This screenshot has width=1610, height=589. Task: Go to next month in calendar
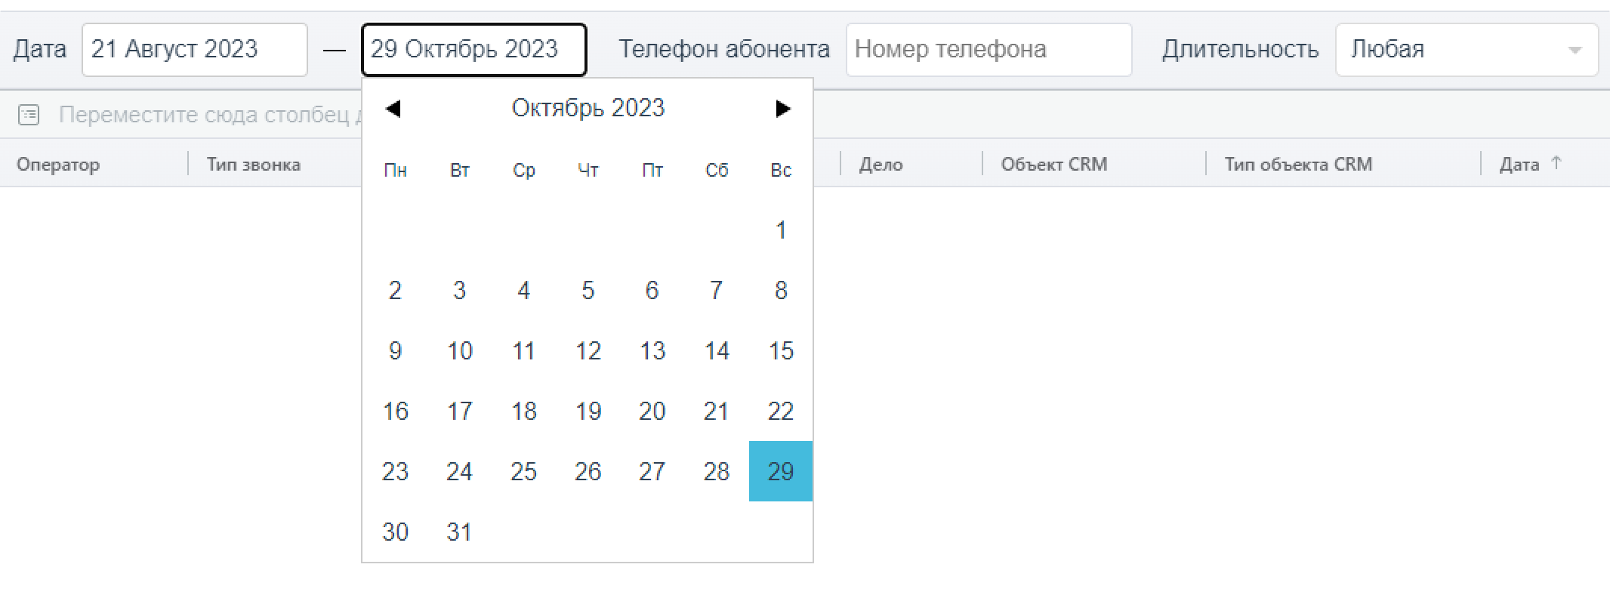(x=782, y=109)
